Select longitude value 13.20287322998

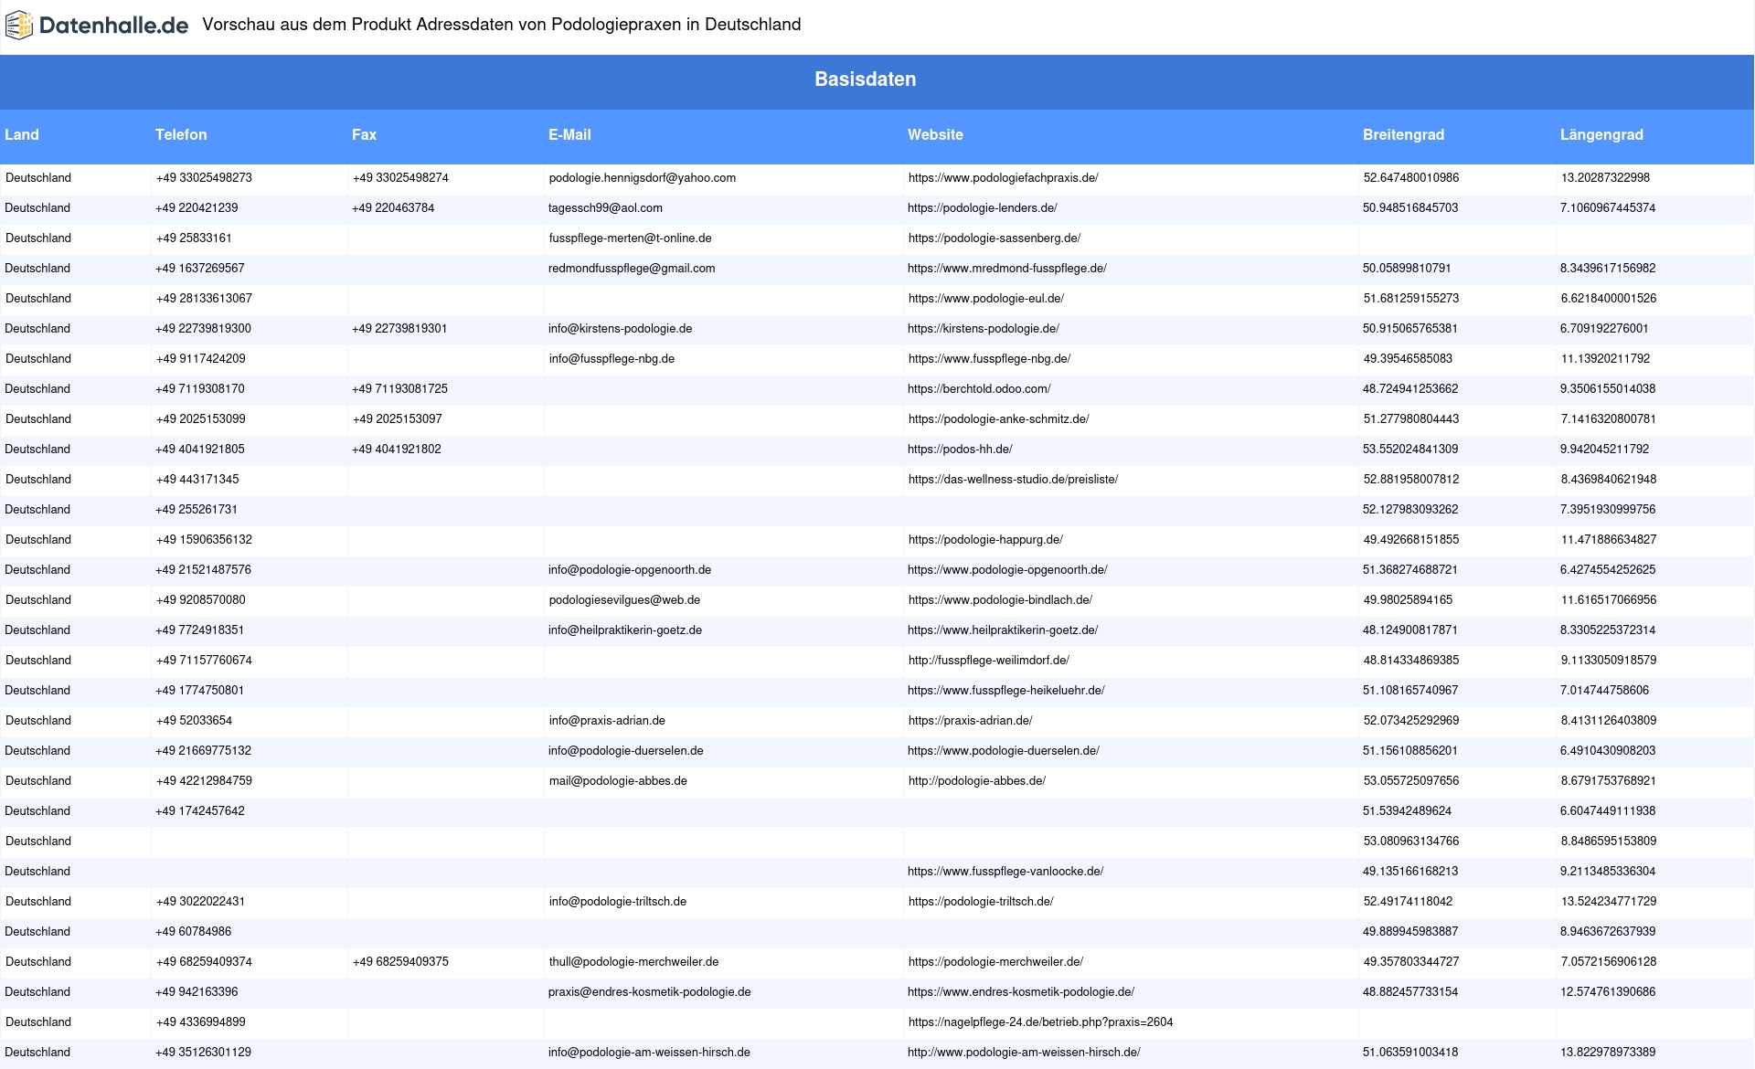[1605, 178]
